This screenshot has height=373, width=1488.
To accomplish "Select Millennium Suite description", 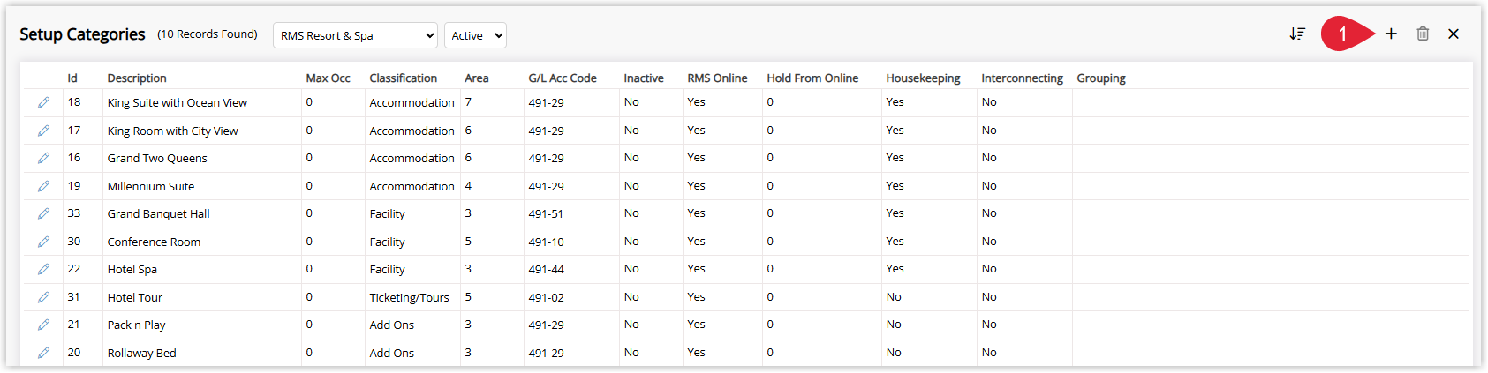I will tap(151, 186).
